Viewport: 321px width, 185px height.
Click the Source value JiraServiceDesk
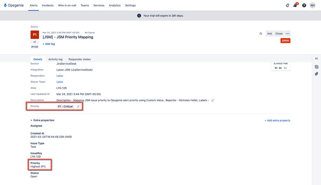tap(66, 63)
